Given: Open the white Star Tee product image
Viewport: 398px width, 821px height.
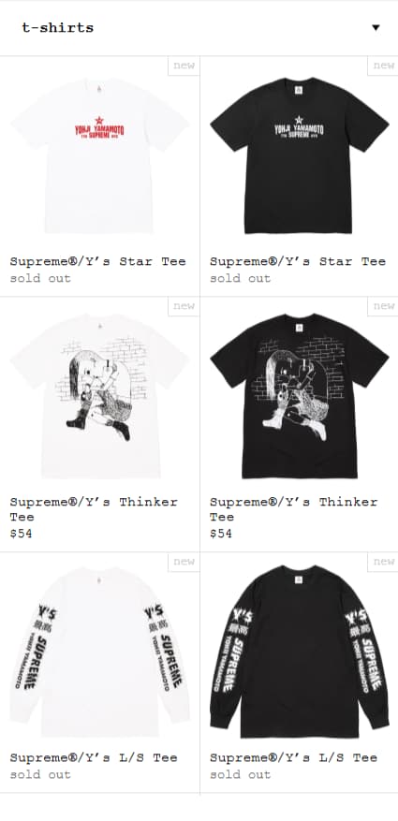Looking at the screenshot, I should point(99,155).
